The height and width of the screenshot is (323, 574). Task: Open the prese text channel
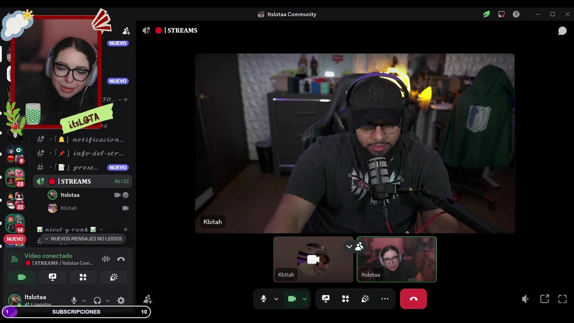point(83,167)
